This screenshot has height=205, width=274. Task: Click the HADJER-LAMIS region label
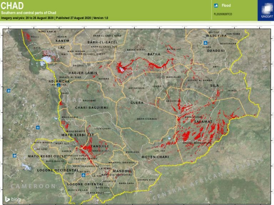tap(83, 73)
